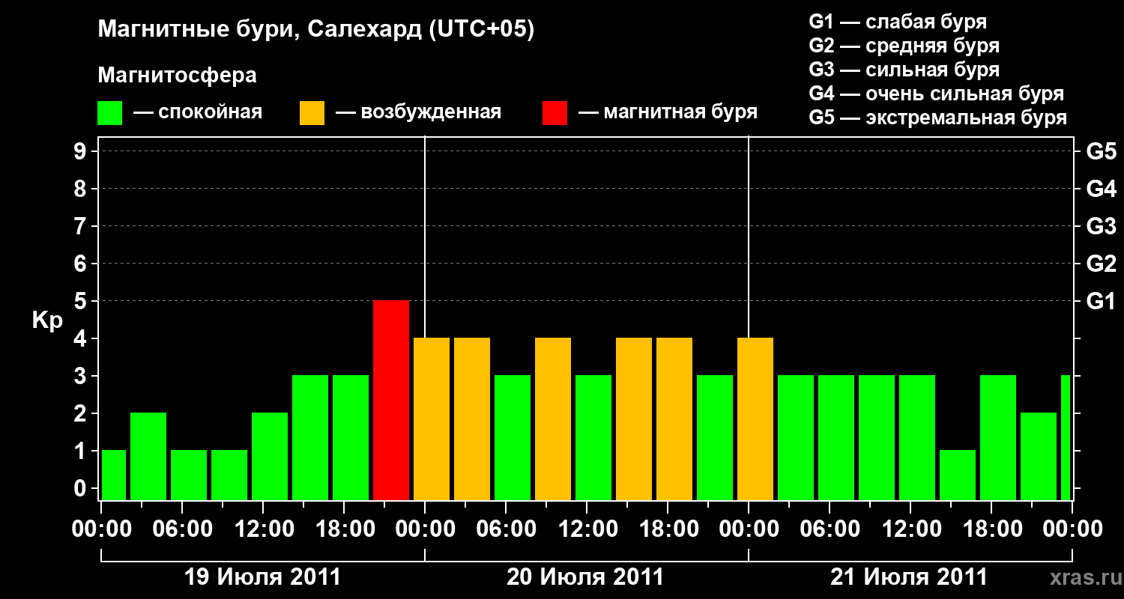Select the Kp 2 bar on 21 Июля

[x=1039, y=456]
